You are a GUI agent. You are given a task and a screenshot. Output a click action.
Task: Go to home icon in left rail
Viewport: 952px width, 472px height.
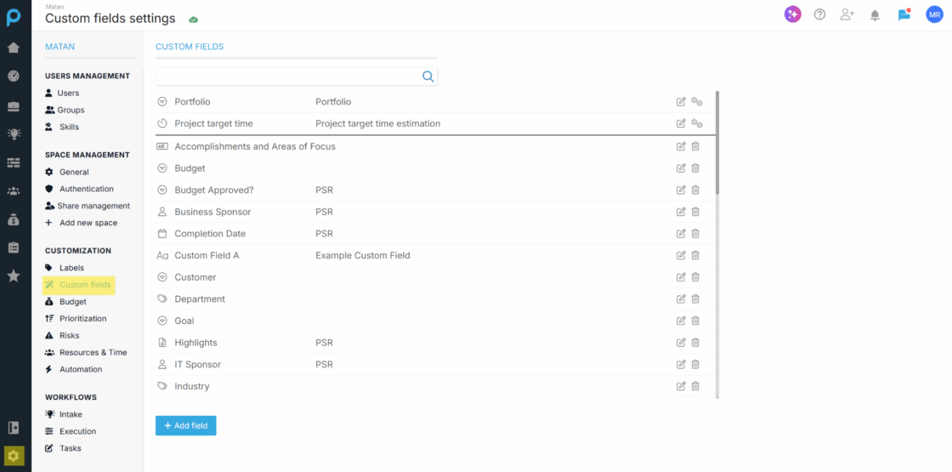point(14,48)
